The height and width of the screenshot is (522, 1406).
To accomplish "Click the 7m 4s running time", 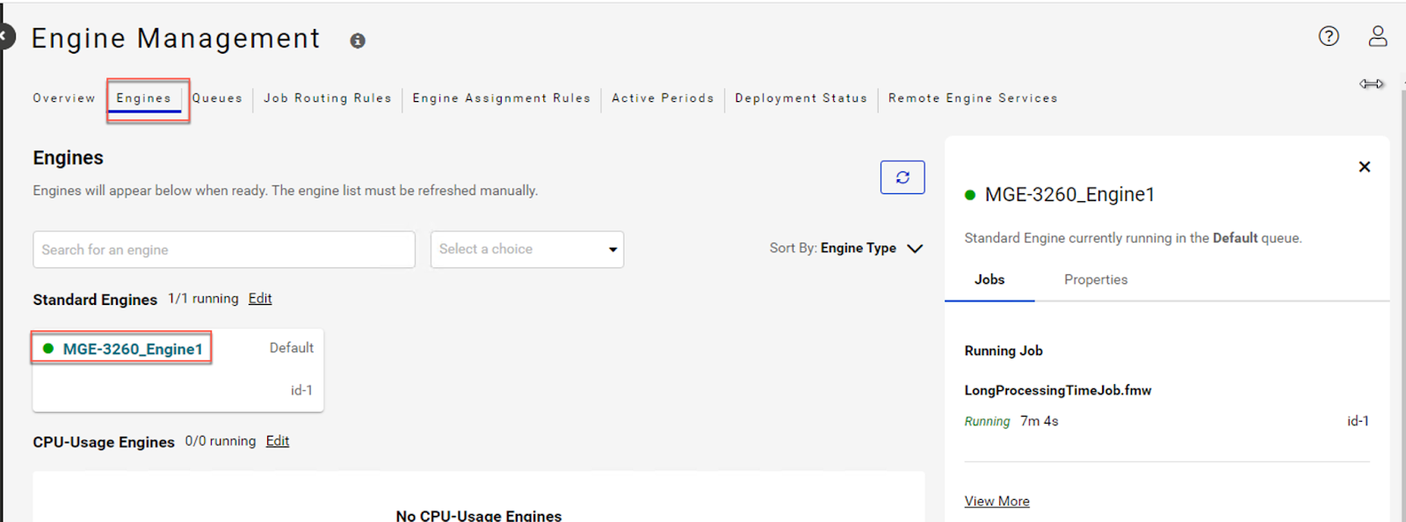I will pyautogui.click(x=1040, y=422).
